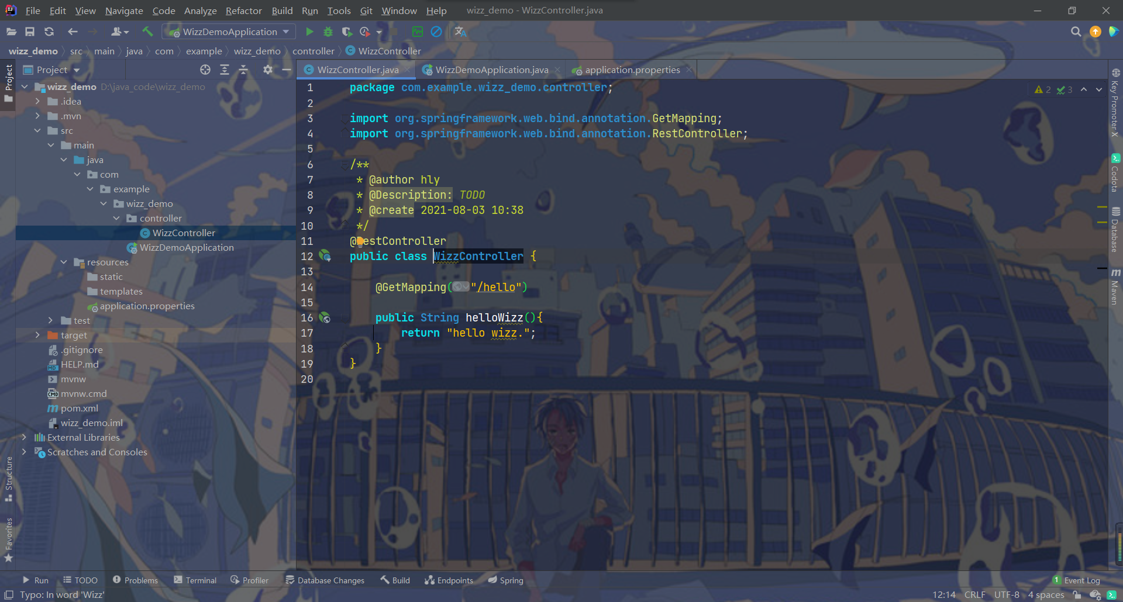1123x602 pixels.
Task: Run with coverage shield icon
Action: (347, 32)
